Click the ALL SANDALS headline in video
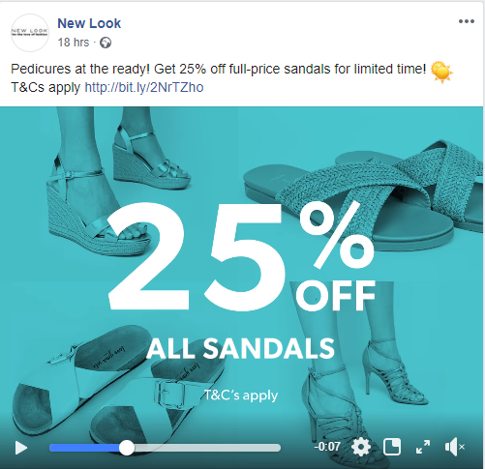The image size is (485, 469). [241, 348]
